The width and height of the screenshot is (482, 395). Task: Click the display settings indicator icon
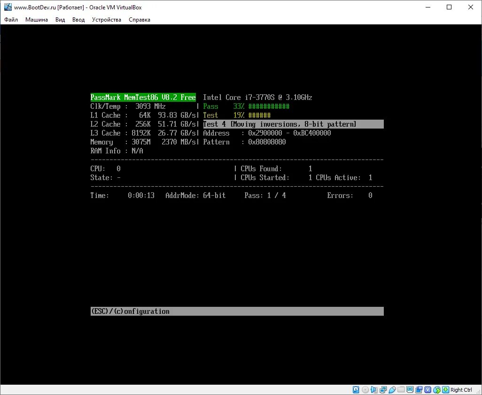coord(410,390)
